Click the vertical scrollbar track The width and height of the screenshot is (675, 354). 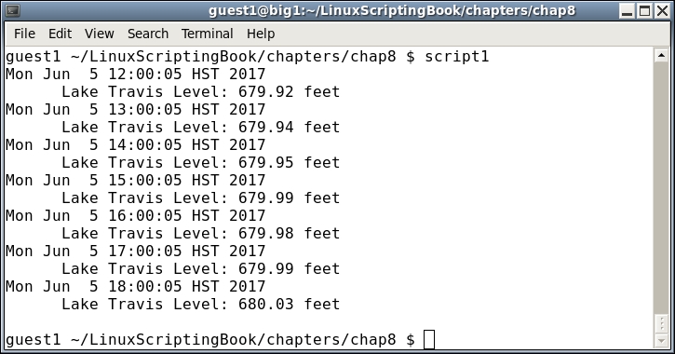(x=661, y=188)
